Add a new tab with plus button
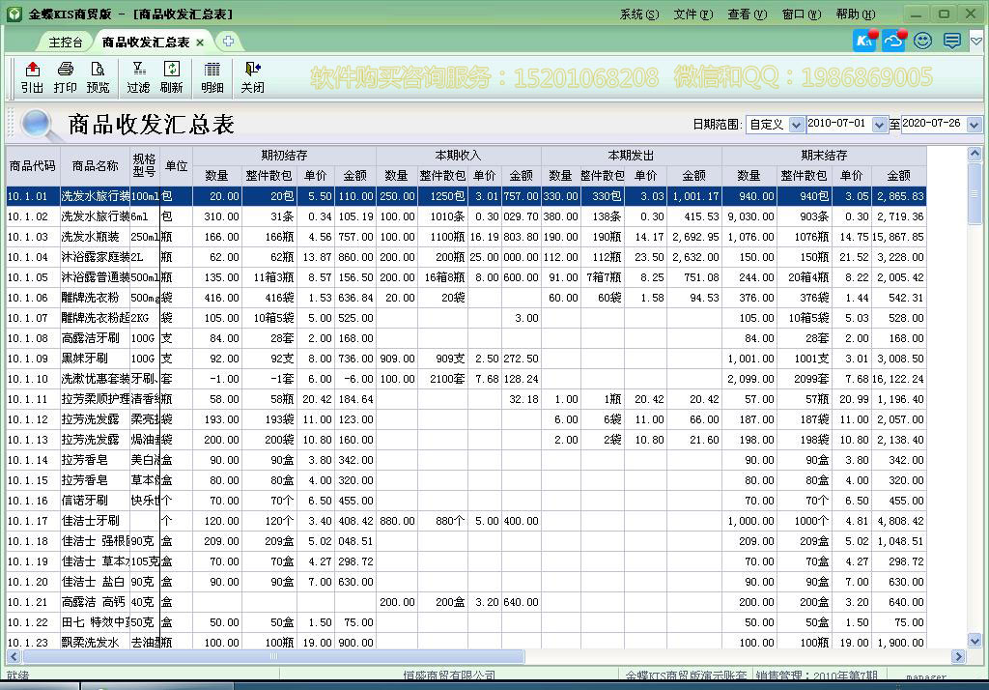989x690 pixels. [x=228, y=42]
